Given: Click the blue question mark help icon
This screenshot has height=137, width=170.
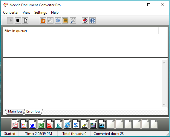Looking at the screenshot, I should point(93,21).
